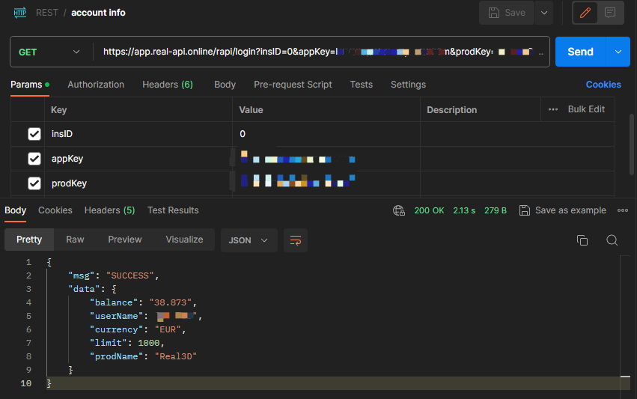637x399 pixels.
Task: Click the Save as example button
Action: tap(563, 210)
